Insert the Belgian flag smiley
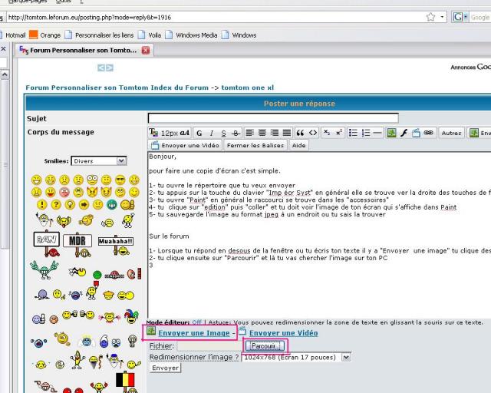The width and height of the screenshot is (491, 393). pos(126,382)
